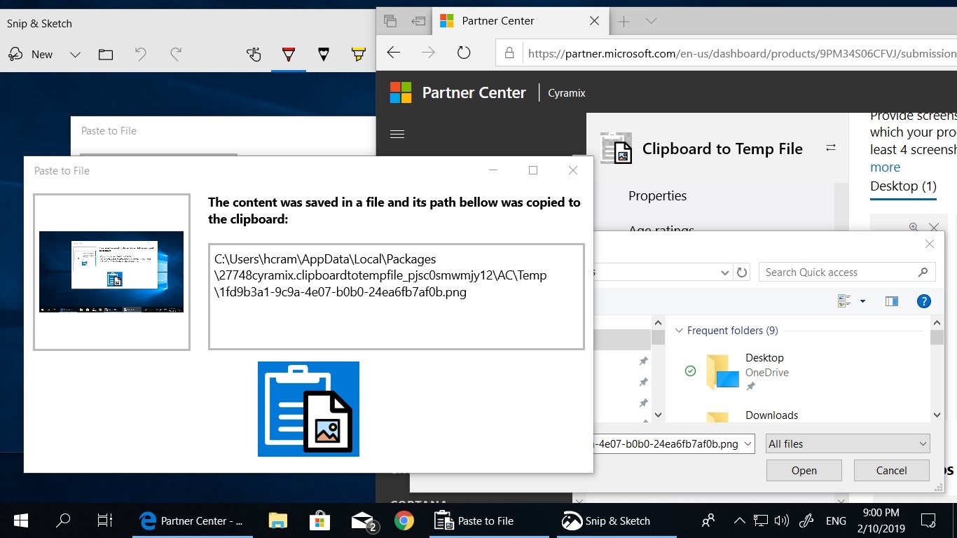This screenshot has height=538, width=957.
Task: Open the hamburger navigation menu
Action: pos(397,134)
